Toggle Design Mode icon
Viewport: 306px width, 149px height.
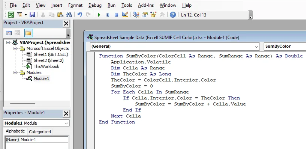pyautogui.click(x=125, y=15)
